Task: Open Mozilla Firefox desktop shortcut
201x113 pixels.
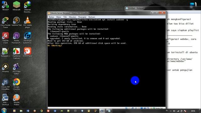Action: [x=16, y=100]
